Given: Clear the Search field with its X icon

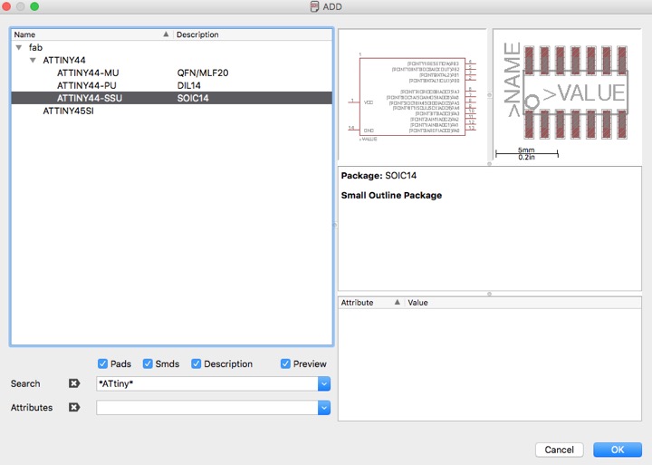Looking at the screenshot, I should [74, 383].
